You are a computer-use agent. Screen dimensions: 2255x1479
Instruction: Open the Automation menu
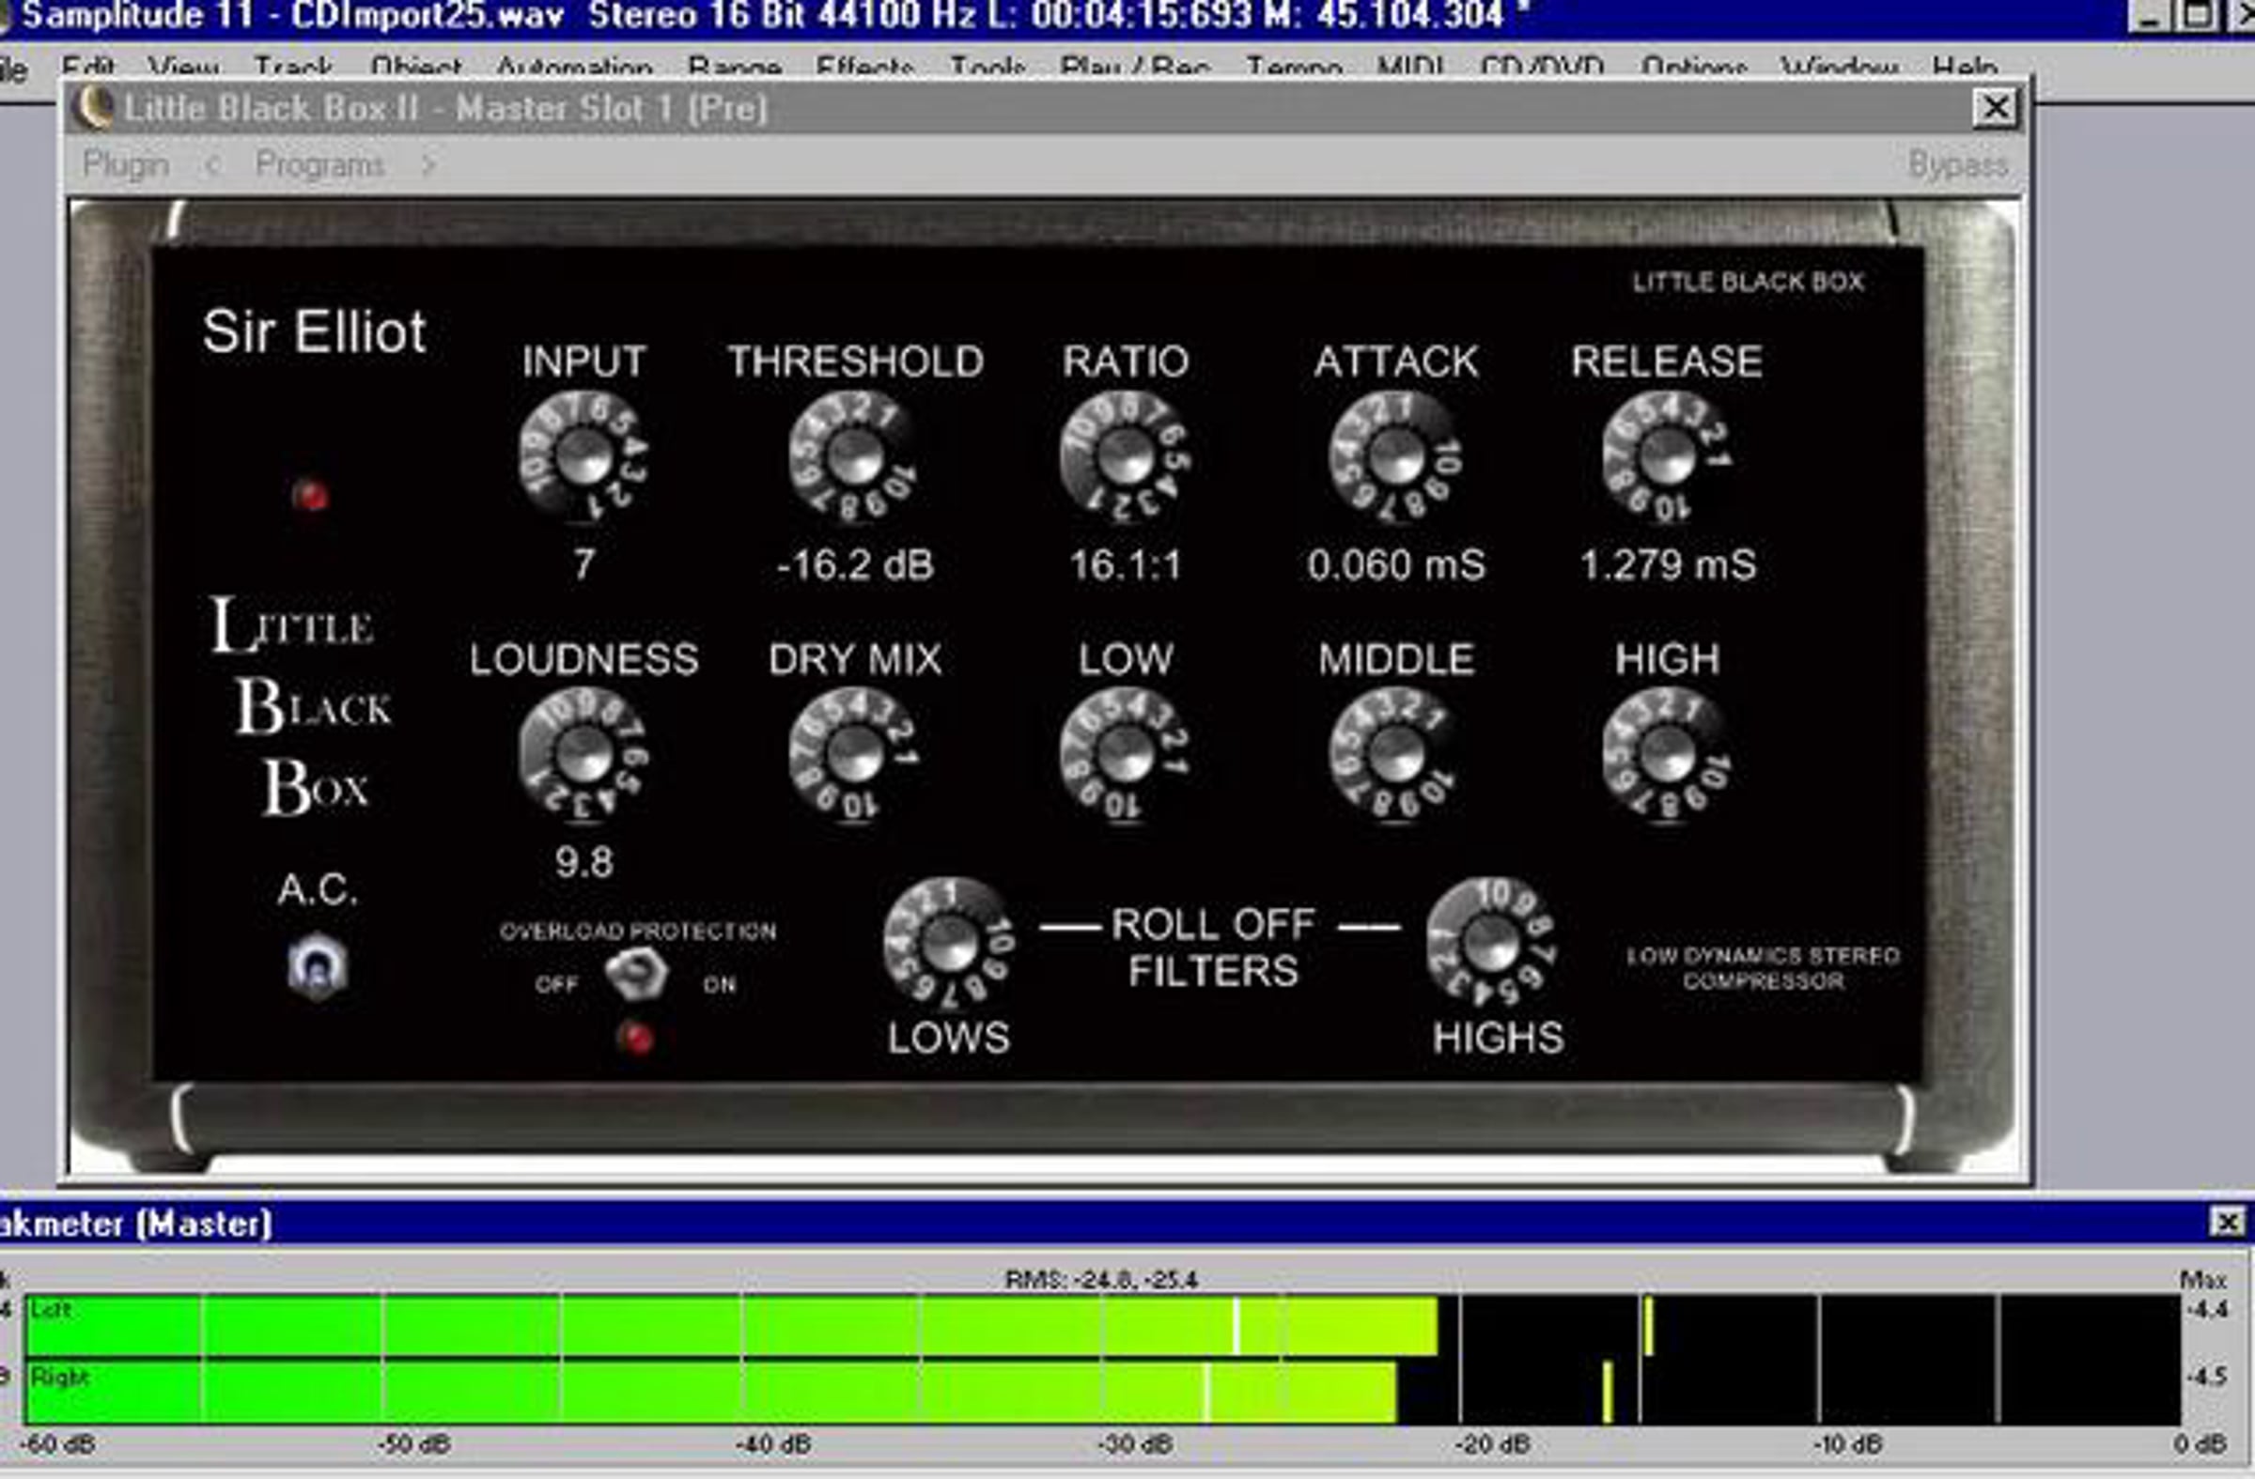[x=574, y=68]
